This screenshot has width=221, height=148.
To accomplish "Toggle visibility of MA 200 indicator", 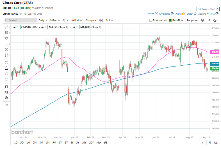I will point(74,27).
